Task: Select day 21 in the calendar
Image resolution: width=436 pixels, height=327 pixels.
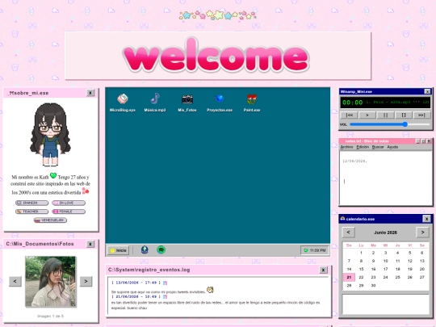Action: 349,277
